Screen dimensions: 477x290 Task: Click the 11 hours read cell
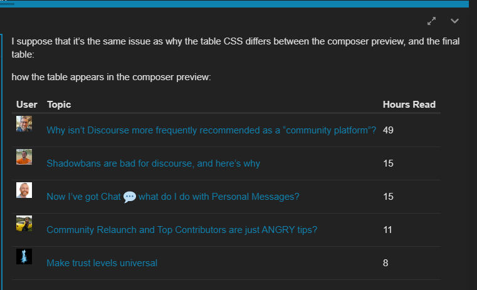pos(387,230)
